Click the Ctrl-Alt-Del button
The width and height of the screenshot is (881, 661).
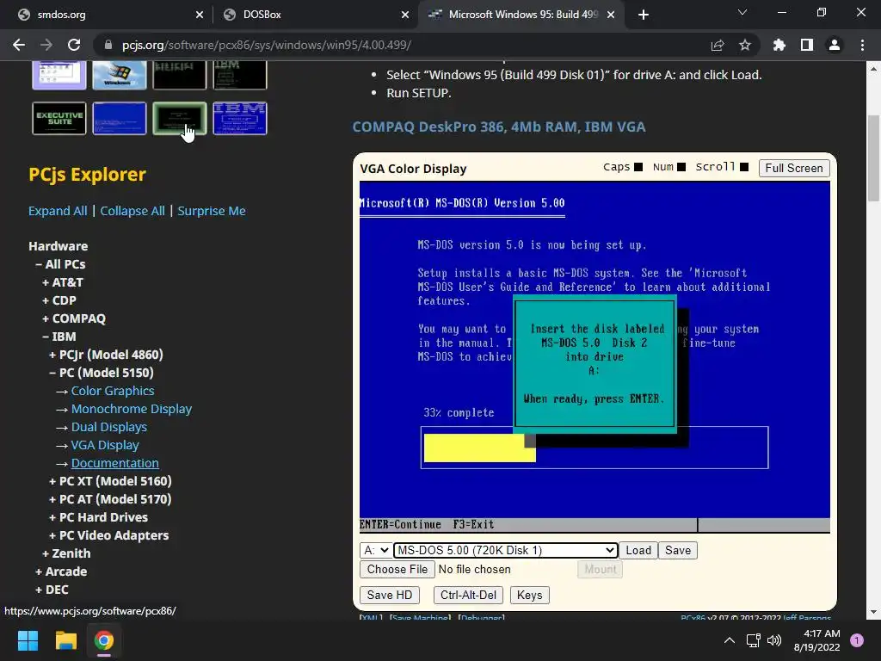pyautogui.click(x=469, y=596)
